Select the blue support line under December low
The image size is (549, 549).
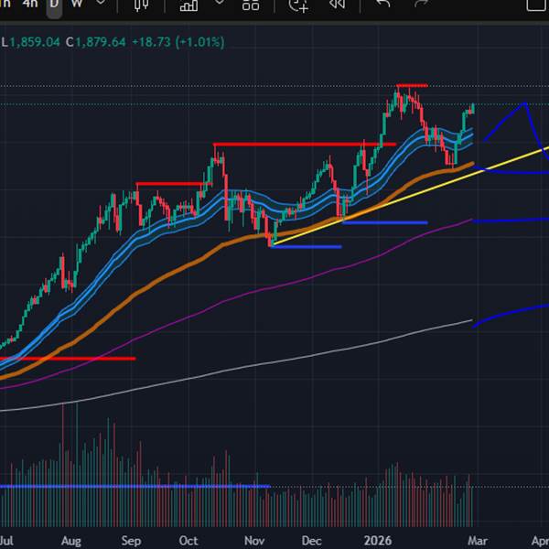coord(385,222)
